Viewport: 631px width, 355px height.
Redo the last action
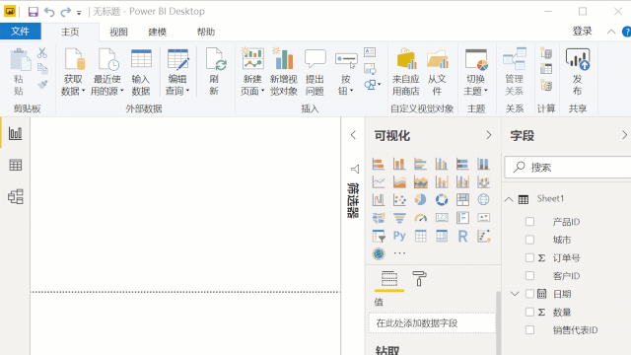pyautogui.click(x=66, y=12)
